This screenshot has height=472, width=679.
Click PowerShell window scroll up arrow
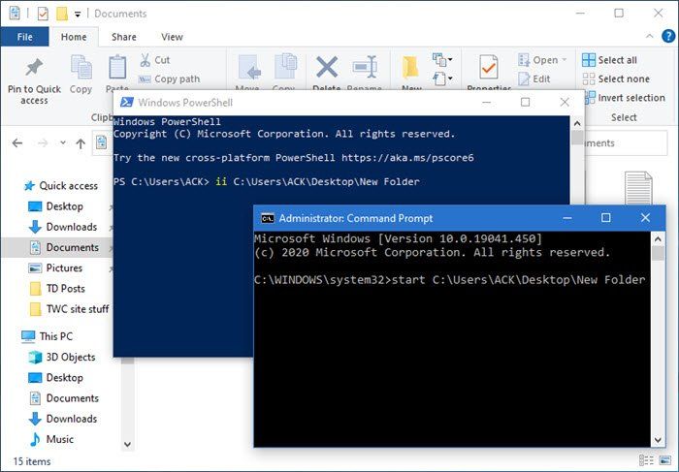[x=577, y=123]
